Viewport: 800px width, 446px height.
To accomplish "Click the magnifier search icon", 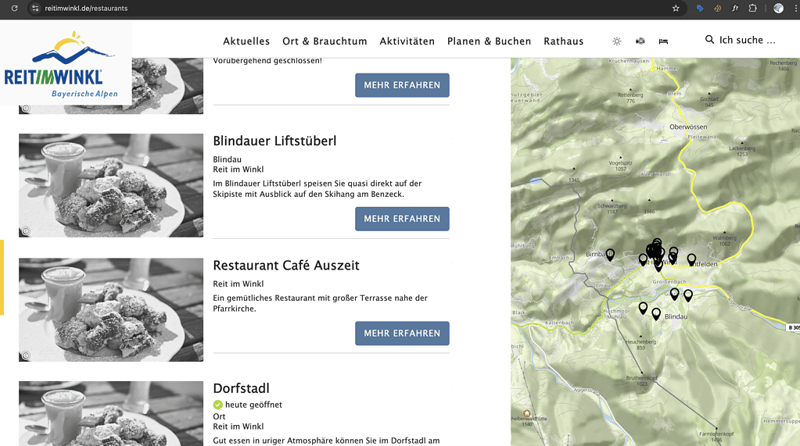I will pos(709,40).
